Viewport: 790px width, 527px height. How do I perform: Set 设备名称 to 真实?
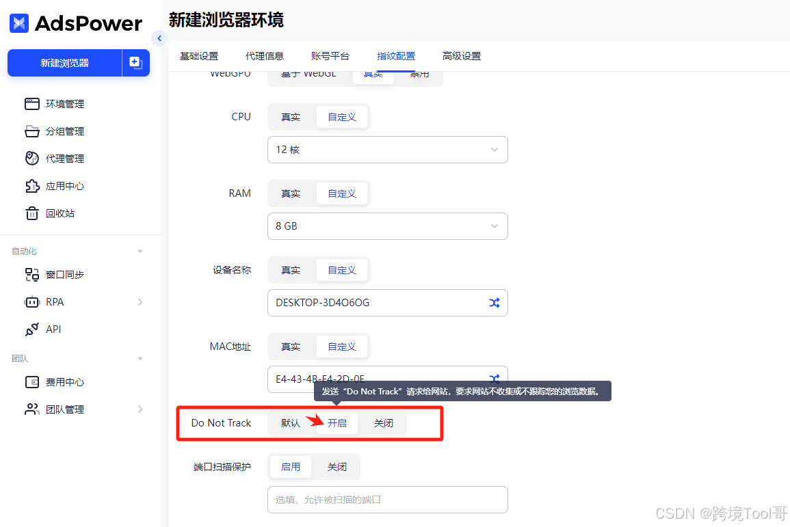point(291,270)
